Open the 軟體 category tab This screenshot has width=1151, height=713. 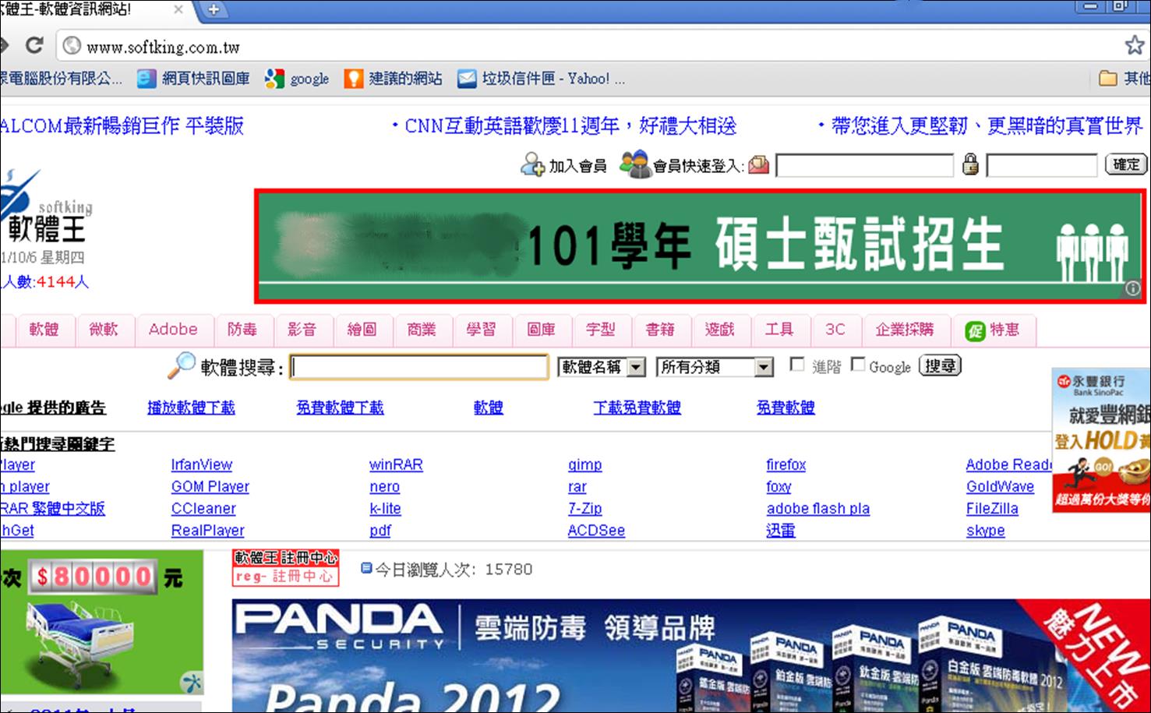(x=44, y=330)
